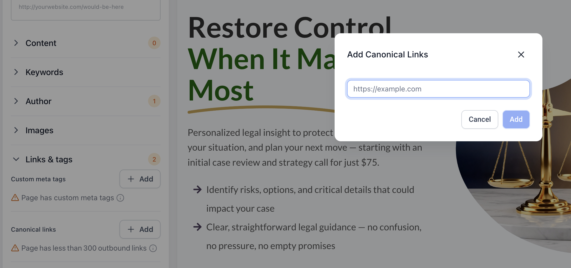This screenshot has width=571, height=268.
Task: Click the Content issue count badge
Action: click(x=154, y=43)
